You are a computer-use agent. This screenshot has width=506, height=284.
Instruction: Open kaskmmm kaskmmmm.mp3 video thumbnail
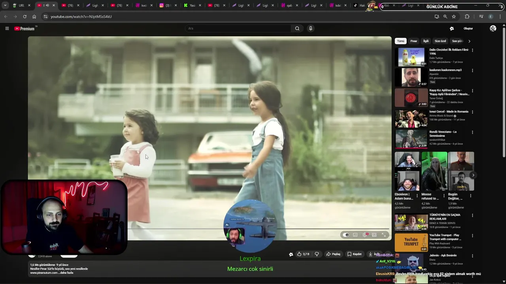coord(411,77)
